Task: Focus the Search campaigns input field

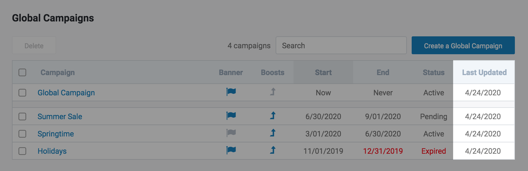Action: [x=341, y=46]
